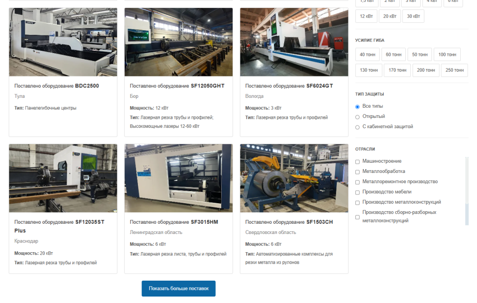Tick the Металлообработка checkbox
The height and width of the screenshot is (303, 477).
pyautogui.click(x=357, y=172)
